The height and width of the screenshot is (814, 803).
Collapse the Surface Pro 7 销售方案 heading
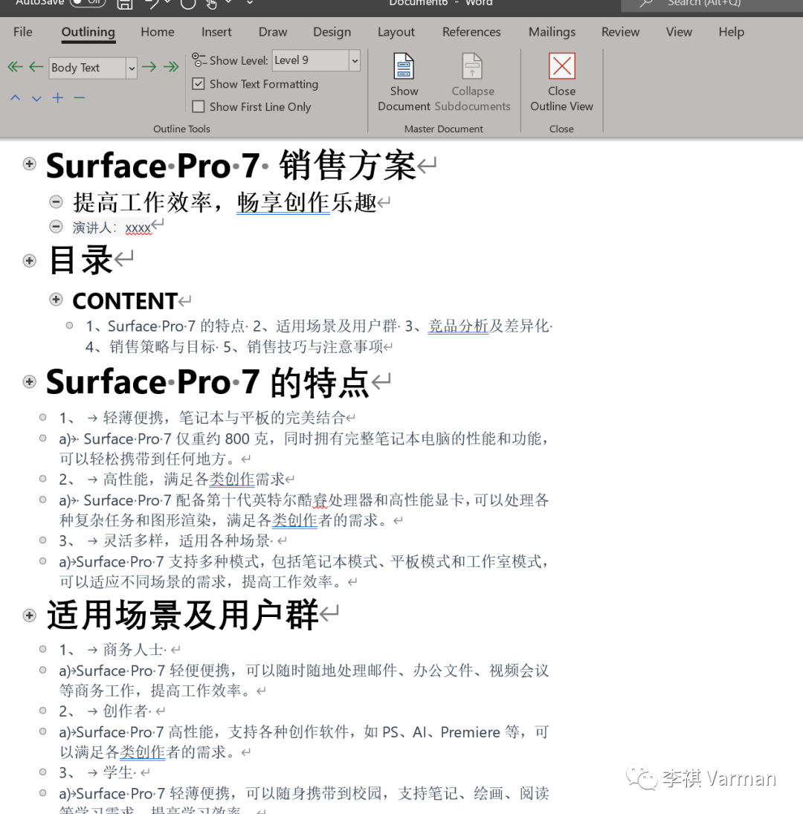point(29,164)
